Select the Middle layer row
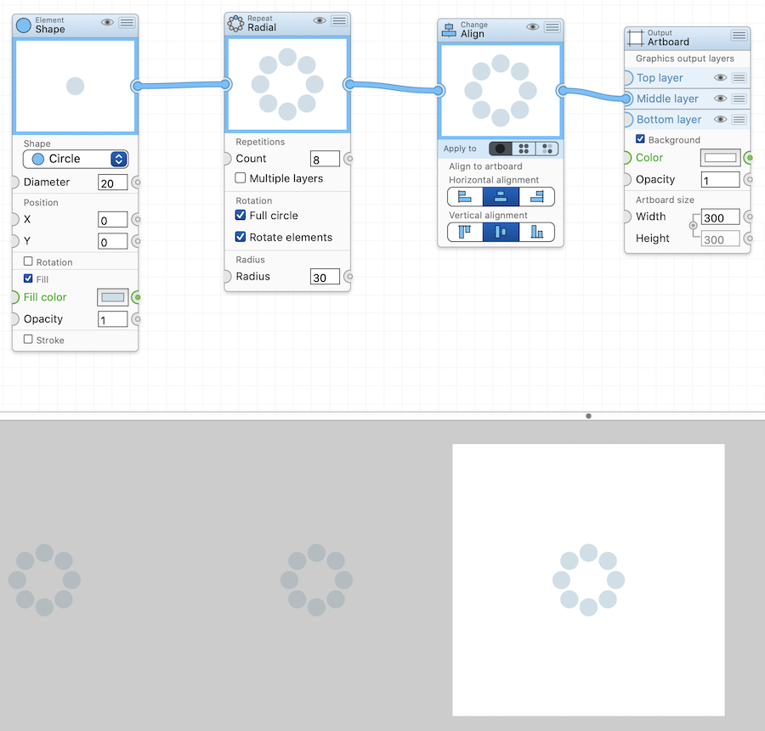765x731 pixels. coord(687,98)
